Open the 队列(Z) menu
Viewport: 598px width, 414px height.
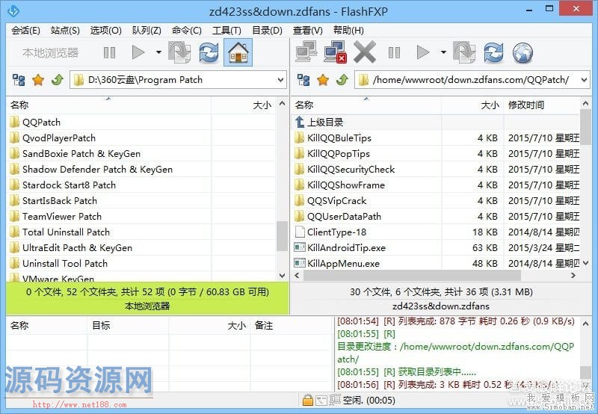(x=147, y=31)
